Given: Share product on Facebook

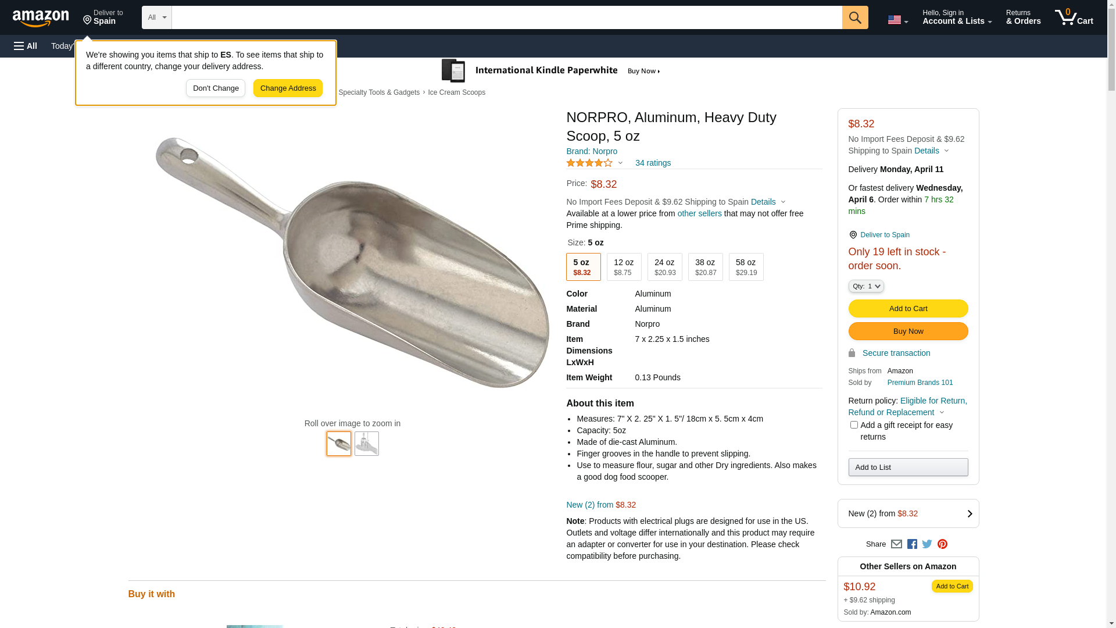Looking at the screenshot, I should click(x=912, y=544).
